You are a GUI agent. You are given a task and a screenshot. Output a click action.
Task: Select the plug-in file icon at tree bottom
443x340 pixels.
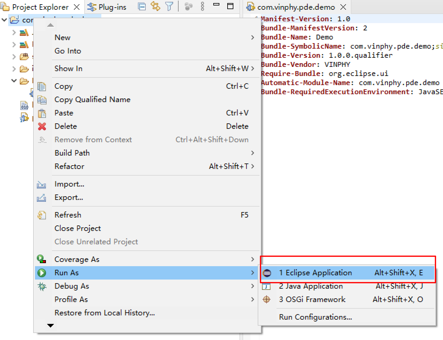click(24, 118)
